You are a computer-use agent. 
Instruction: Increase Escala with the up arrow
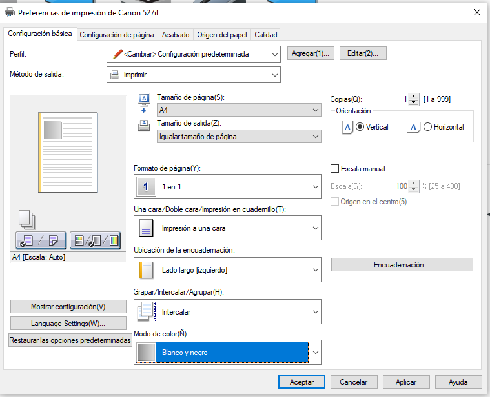click(x=414, y=184)
